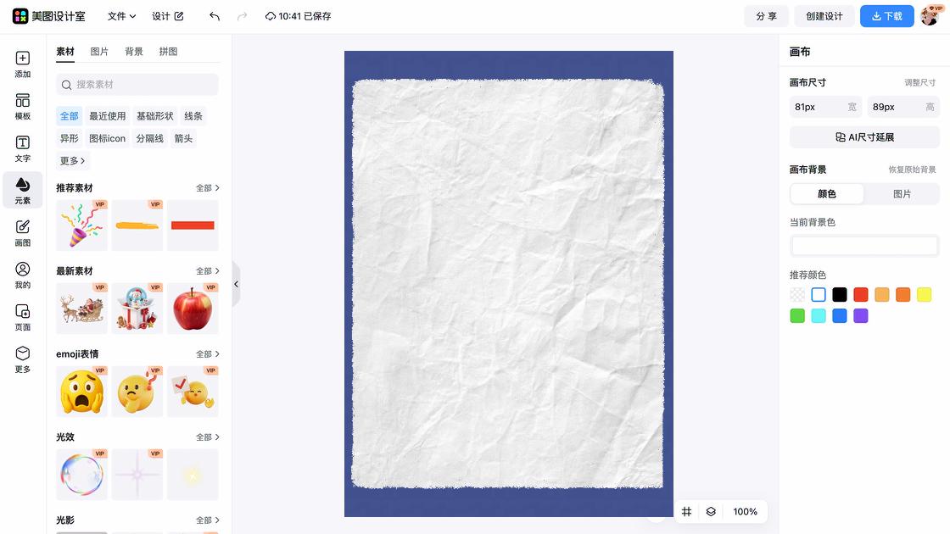Image resolution: width=950 pixels, height=534 pixels.
Task: Expand emoji表情 via 全部 link
Action: click(x=207, y=354)
